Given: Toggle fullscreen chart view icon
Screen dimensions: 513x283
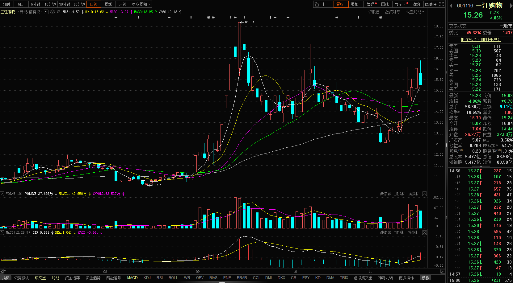Looking at the screenshot, I should (x=442, y=4).
